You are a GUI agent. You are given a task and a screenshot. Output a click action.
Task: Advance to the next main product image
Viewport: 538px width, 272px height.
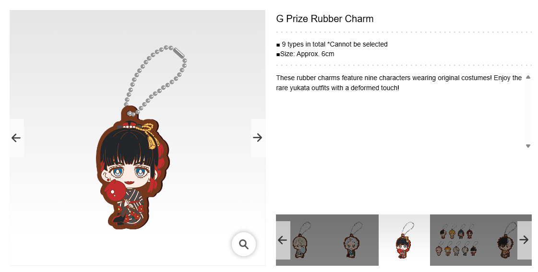pyautogui.click(x=258, y=138)
